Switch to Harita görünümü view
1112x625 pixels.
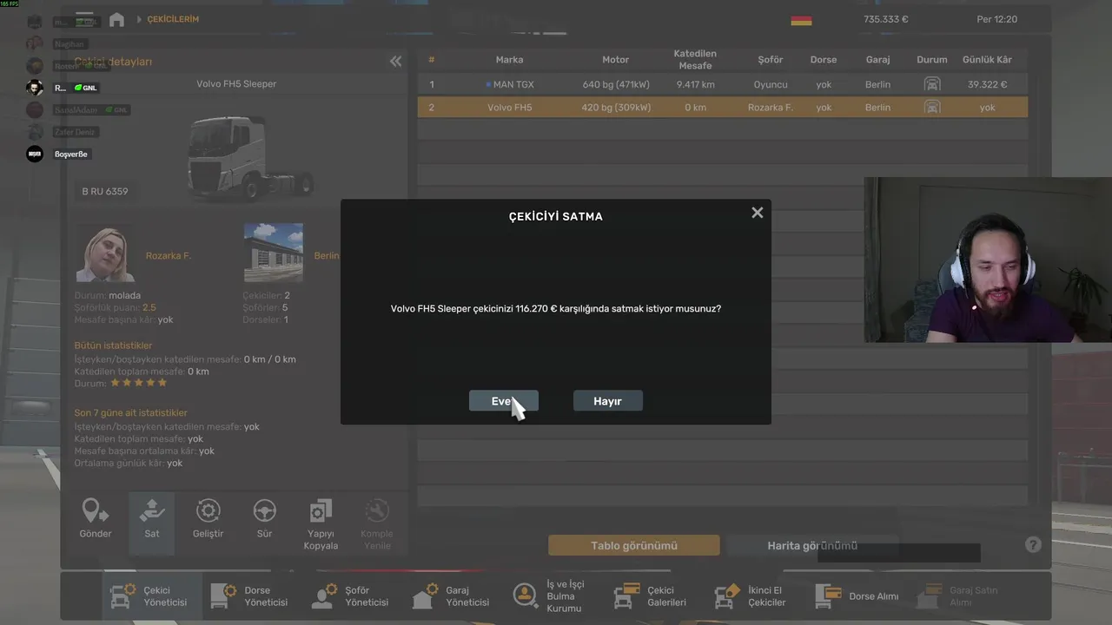[x=812, y=545]
